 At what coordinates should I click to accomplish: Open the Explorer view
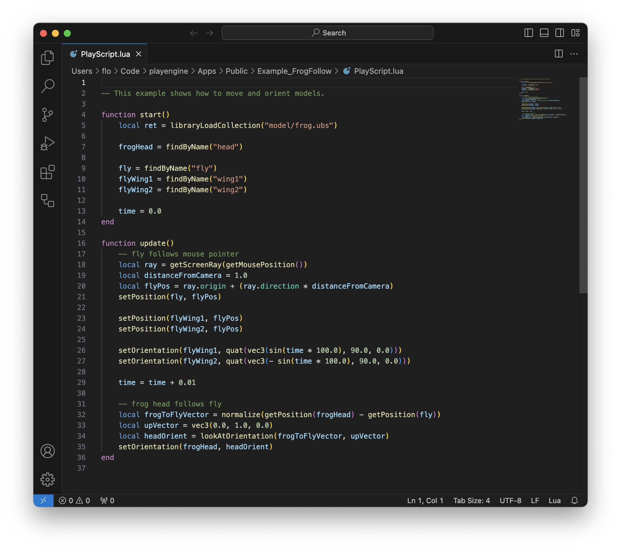[x=47, y=58]
